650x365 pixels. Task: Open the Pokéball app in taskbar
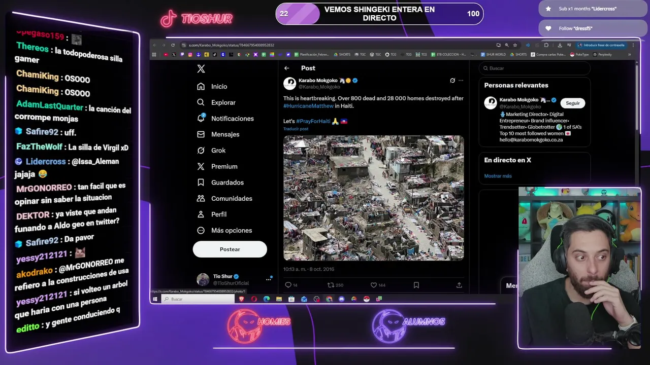pyautogui.click(x=366, y=299)
